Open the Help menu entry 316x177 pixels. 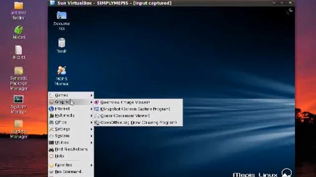pos(71,156)
